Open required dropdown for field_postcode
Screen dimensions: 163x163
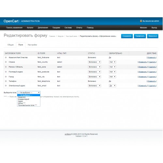coord(112,72)
